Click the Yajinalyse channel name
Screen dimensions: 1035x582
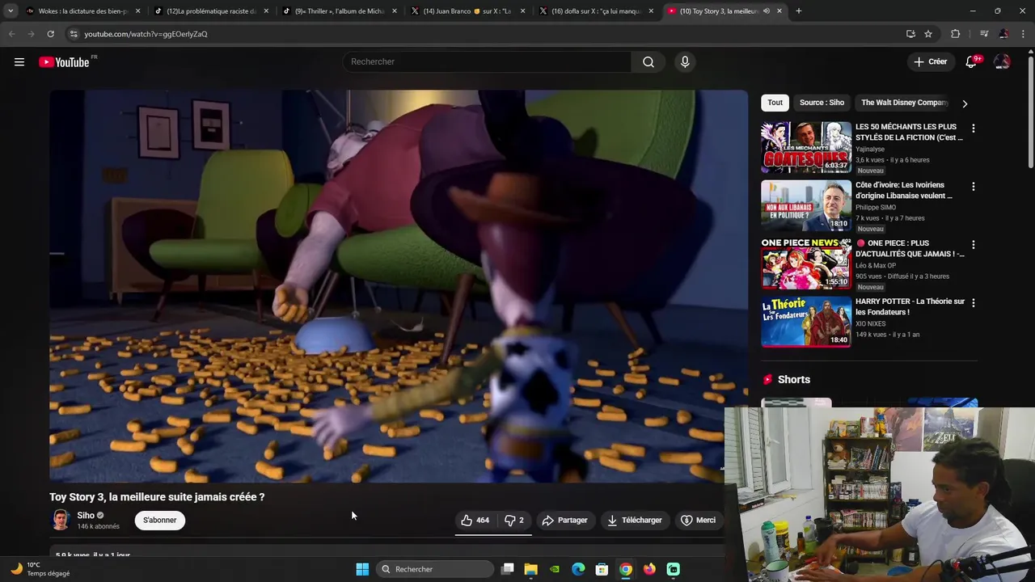(870, 150)
